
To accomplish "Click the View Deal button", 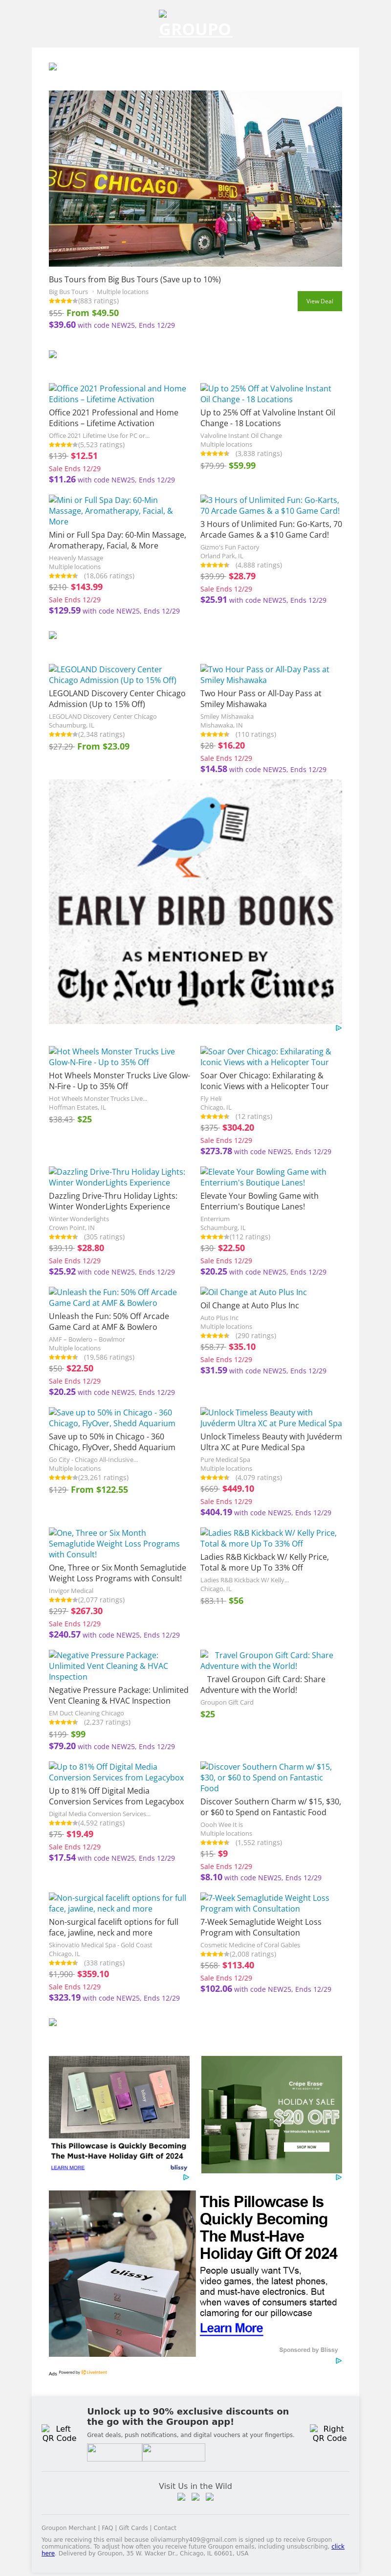I will tap(319, 301).
